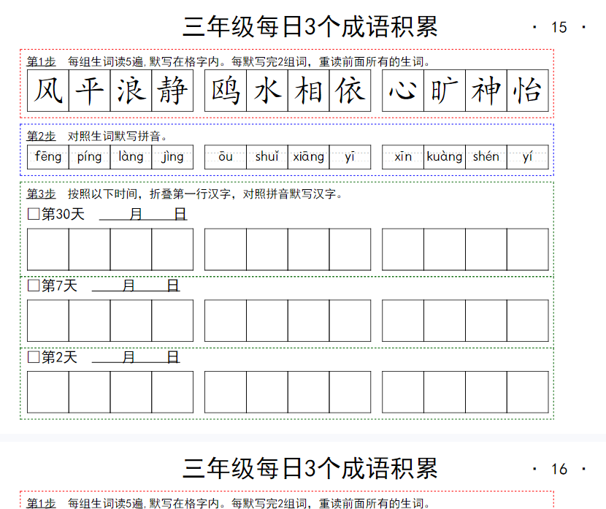Click the pinyin kuàng cell
The height and width of the screenshot is (509, 606).
[x=445, y=157]
